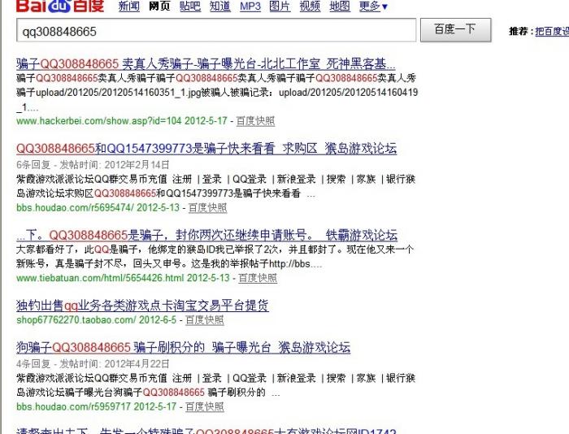Open result QQ308848665和QQ1547399773是骗子快来看看
The height and width of the screenshot is (434, 569).
pyautogui.click(x=206, y=149)
